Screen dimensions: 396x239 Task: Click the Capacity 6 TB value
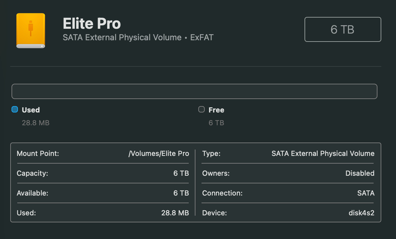181,173
